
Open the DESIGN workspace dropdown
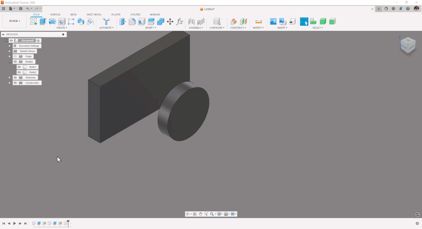tap(14, 21)
